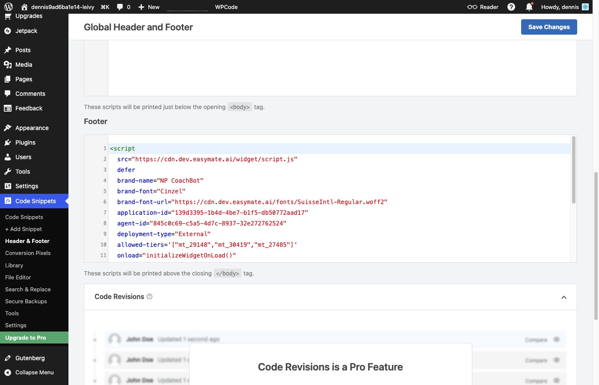Click the ⌘K command palette shortcut
Image resolution: width=599 pixels, height=385 pixels.
[x=105, y=7]
